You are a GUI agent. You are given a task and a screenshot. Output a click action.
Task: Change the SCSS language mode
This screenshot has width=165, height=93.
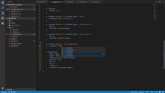coord(156,92)
